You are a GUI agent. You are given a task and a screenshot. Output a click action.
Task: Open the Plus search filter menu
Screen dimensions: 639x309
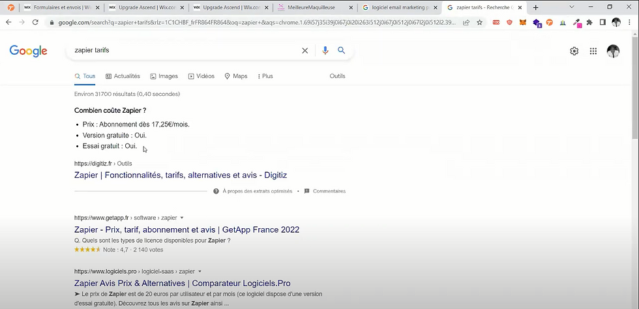(265, 76)
